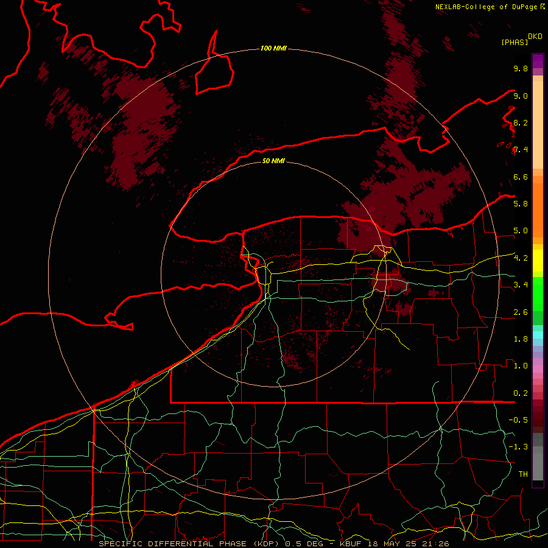Click the 100 NMI range ring label

coord(273,48)
